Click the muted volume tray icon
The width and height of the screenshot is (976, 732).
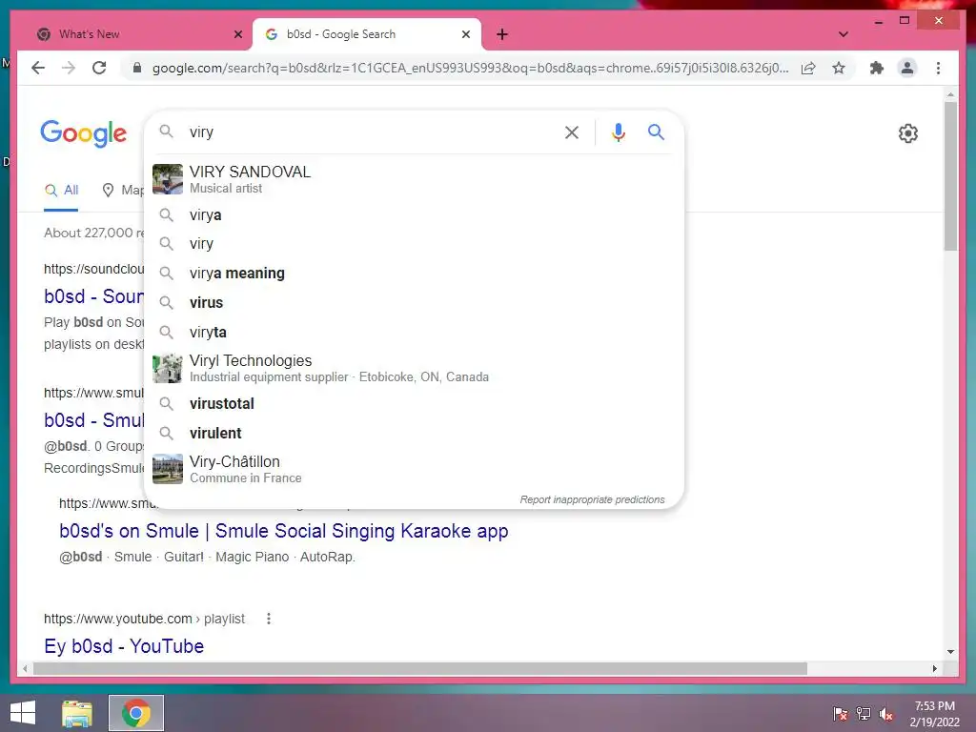(886, 714)
